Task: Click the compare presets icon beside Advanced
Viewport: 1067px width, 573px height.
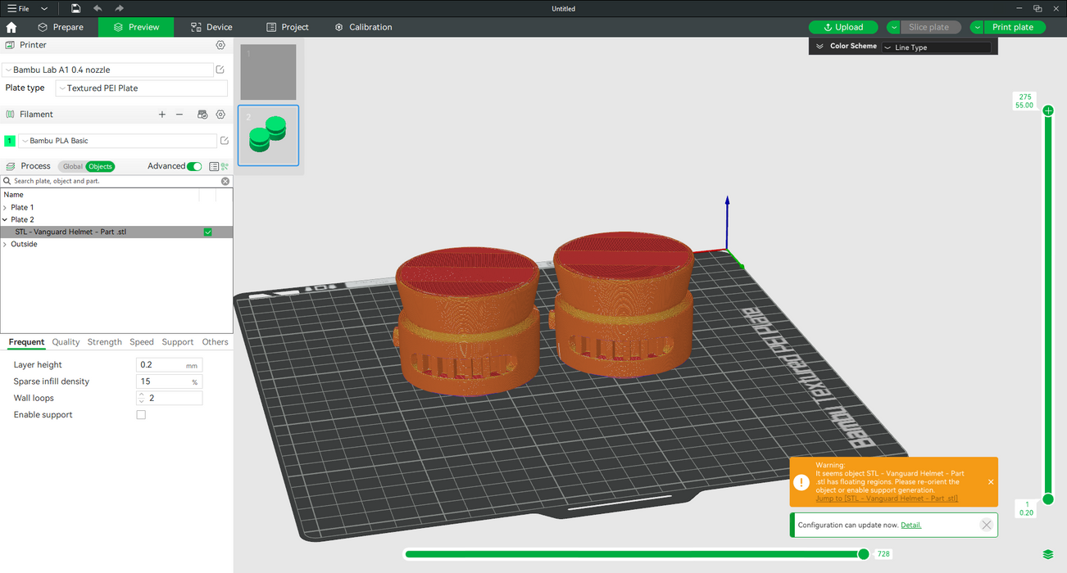Action: 224,166
